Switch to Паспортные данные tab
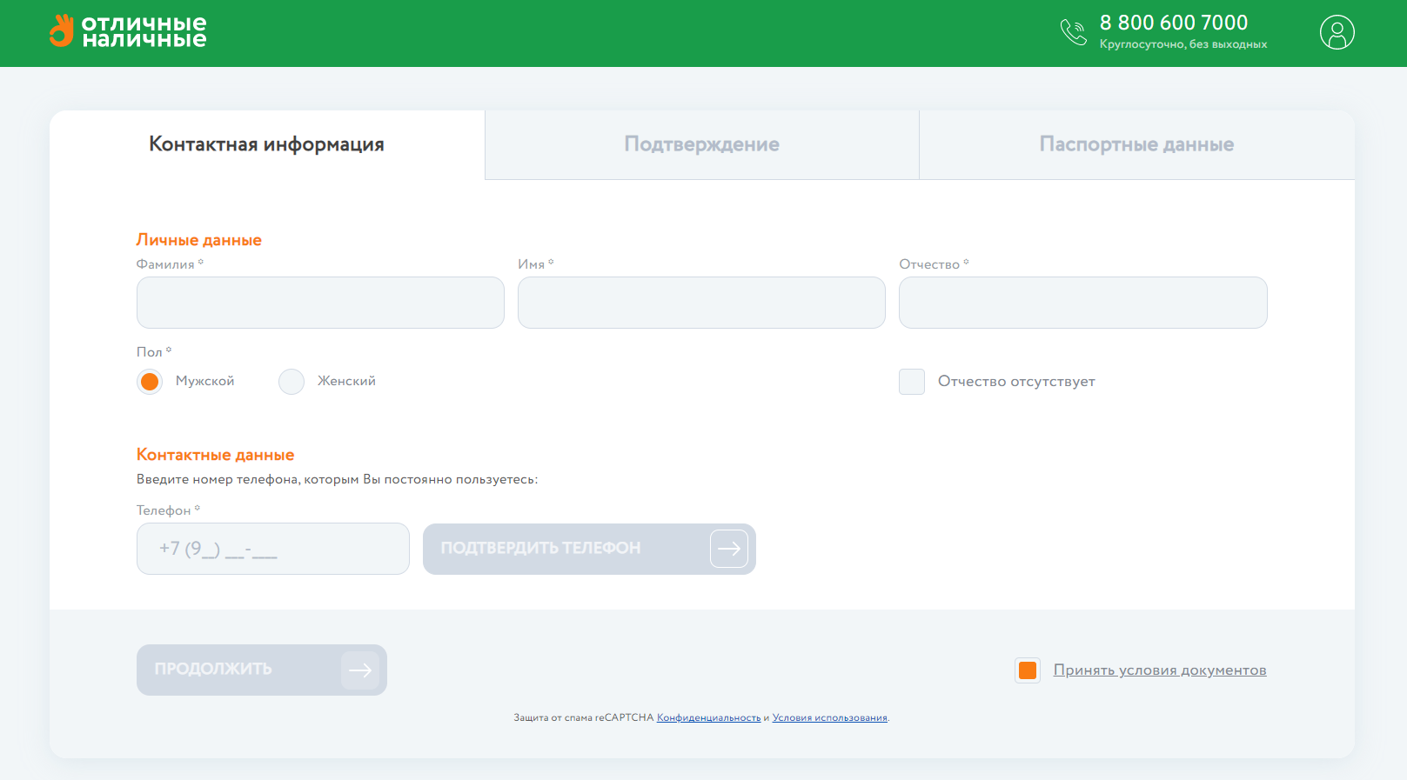 1137,144
